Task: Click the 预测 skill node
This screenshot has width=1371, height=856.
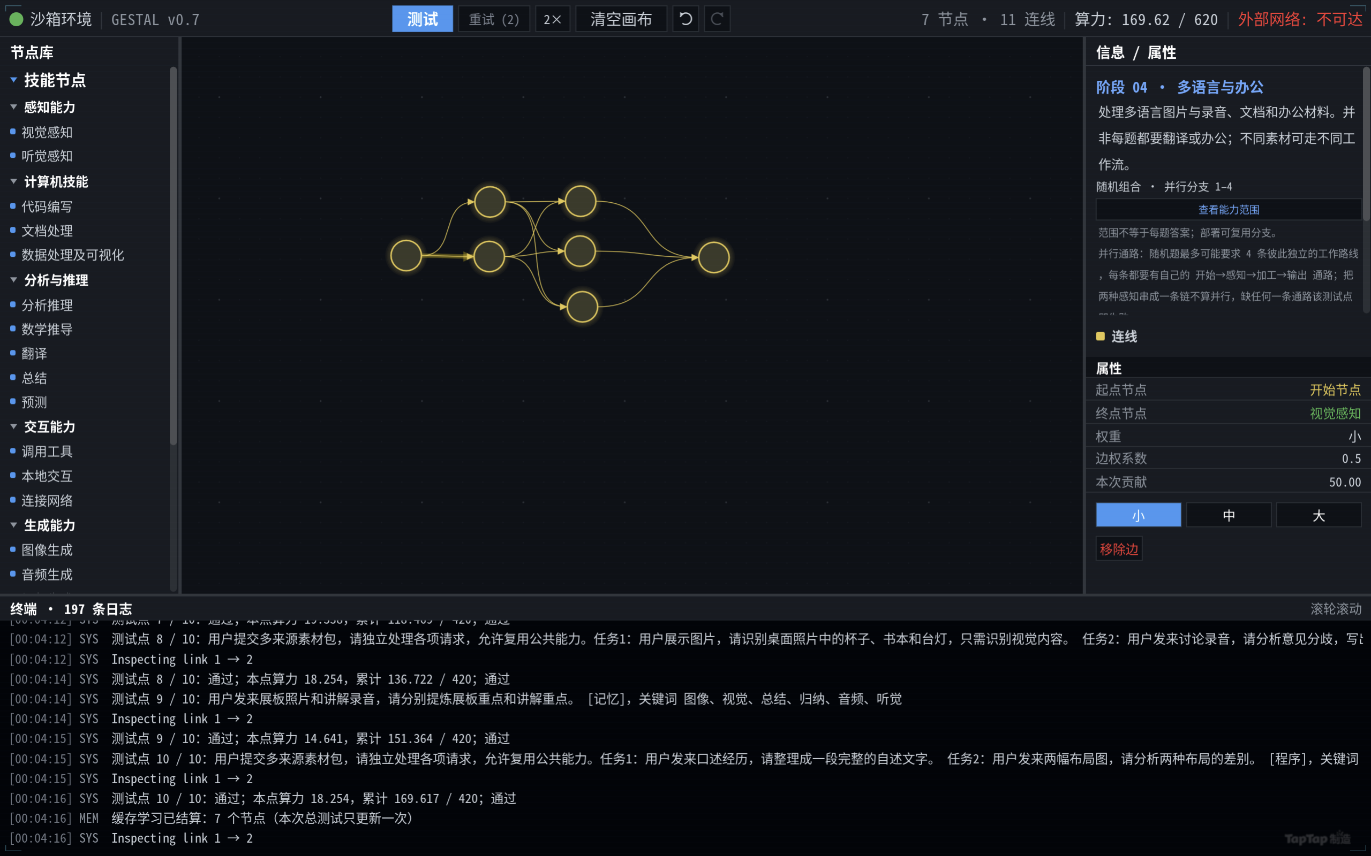Action: tap(34, 402)
